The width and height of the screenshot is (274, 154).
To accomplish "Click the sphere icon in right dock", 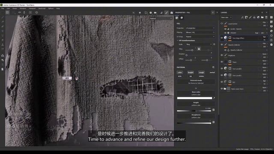I will coord(271,31).
